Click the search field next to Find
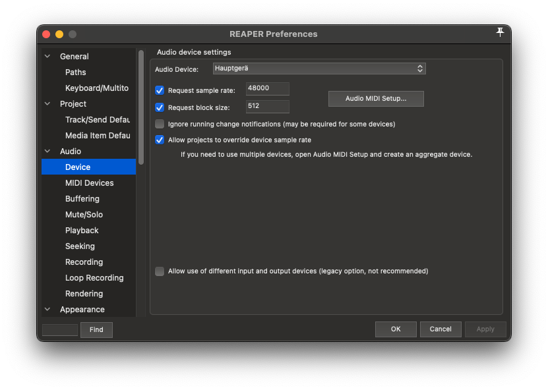Image resolution: width=548 pixels, height=390 pixels. (60, 330)
